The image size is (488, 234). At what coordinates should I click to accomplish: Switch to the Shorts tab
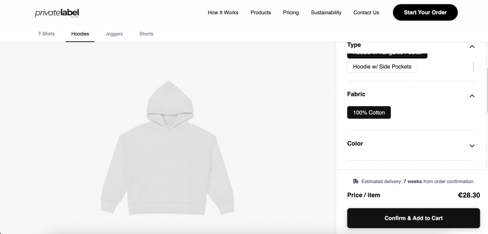[146, 34]
